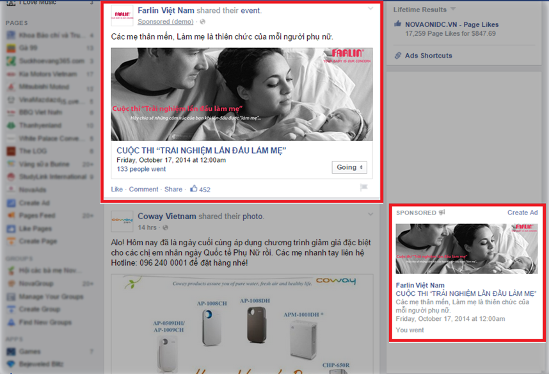Open the Khoa Báo chí page icon in sidebar

click(x=12, y=35)
